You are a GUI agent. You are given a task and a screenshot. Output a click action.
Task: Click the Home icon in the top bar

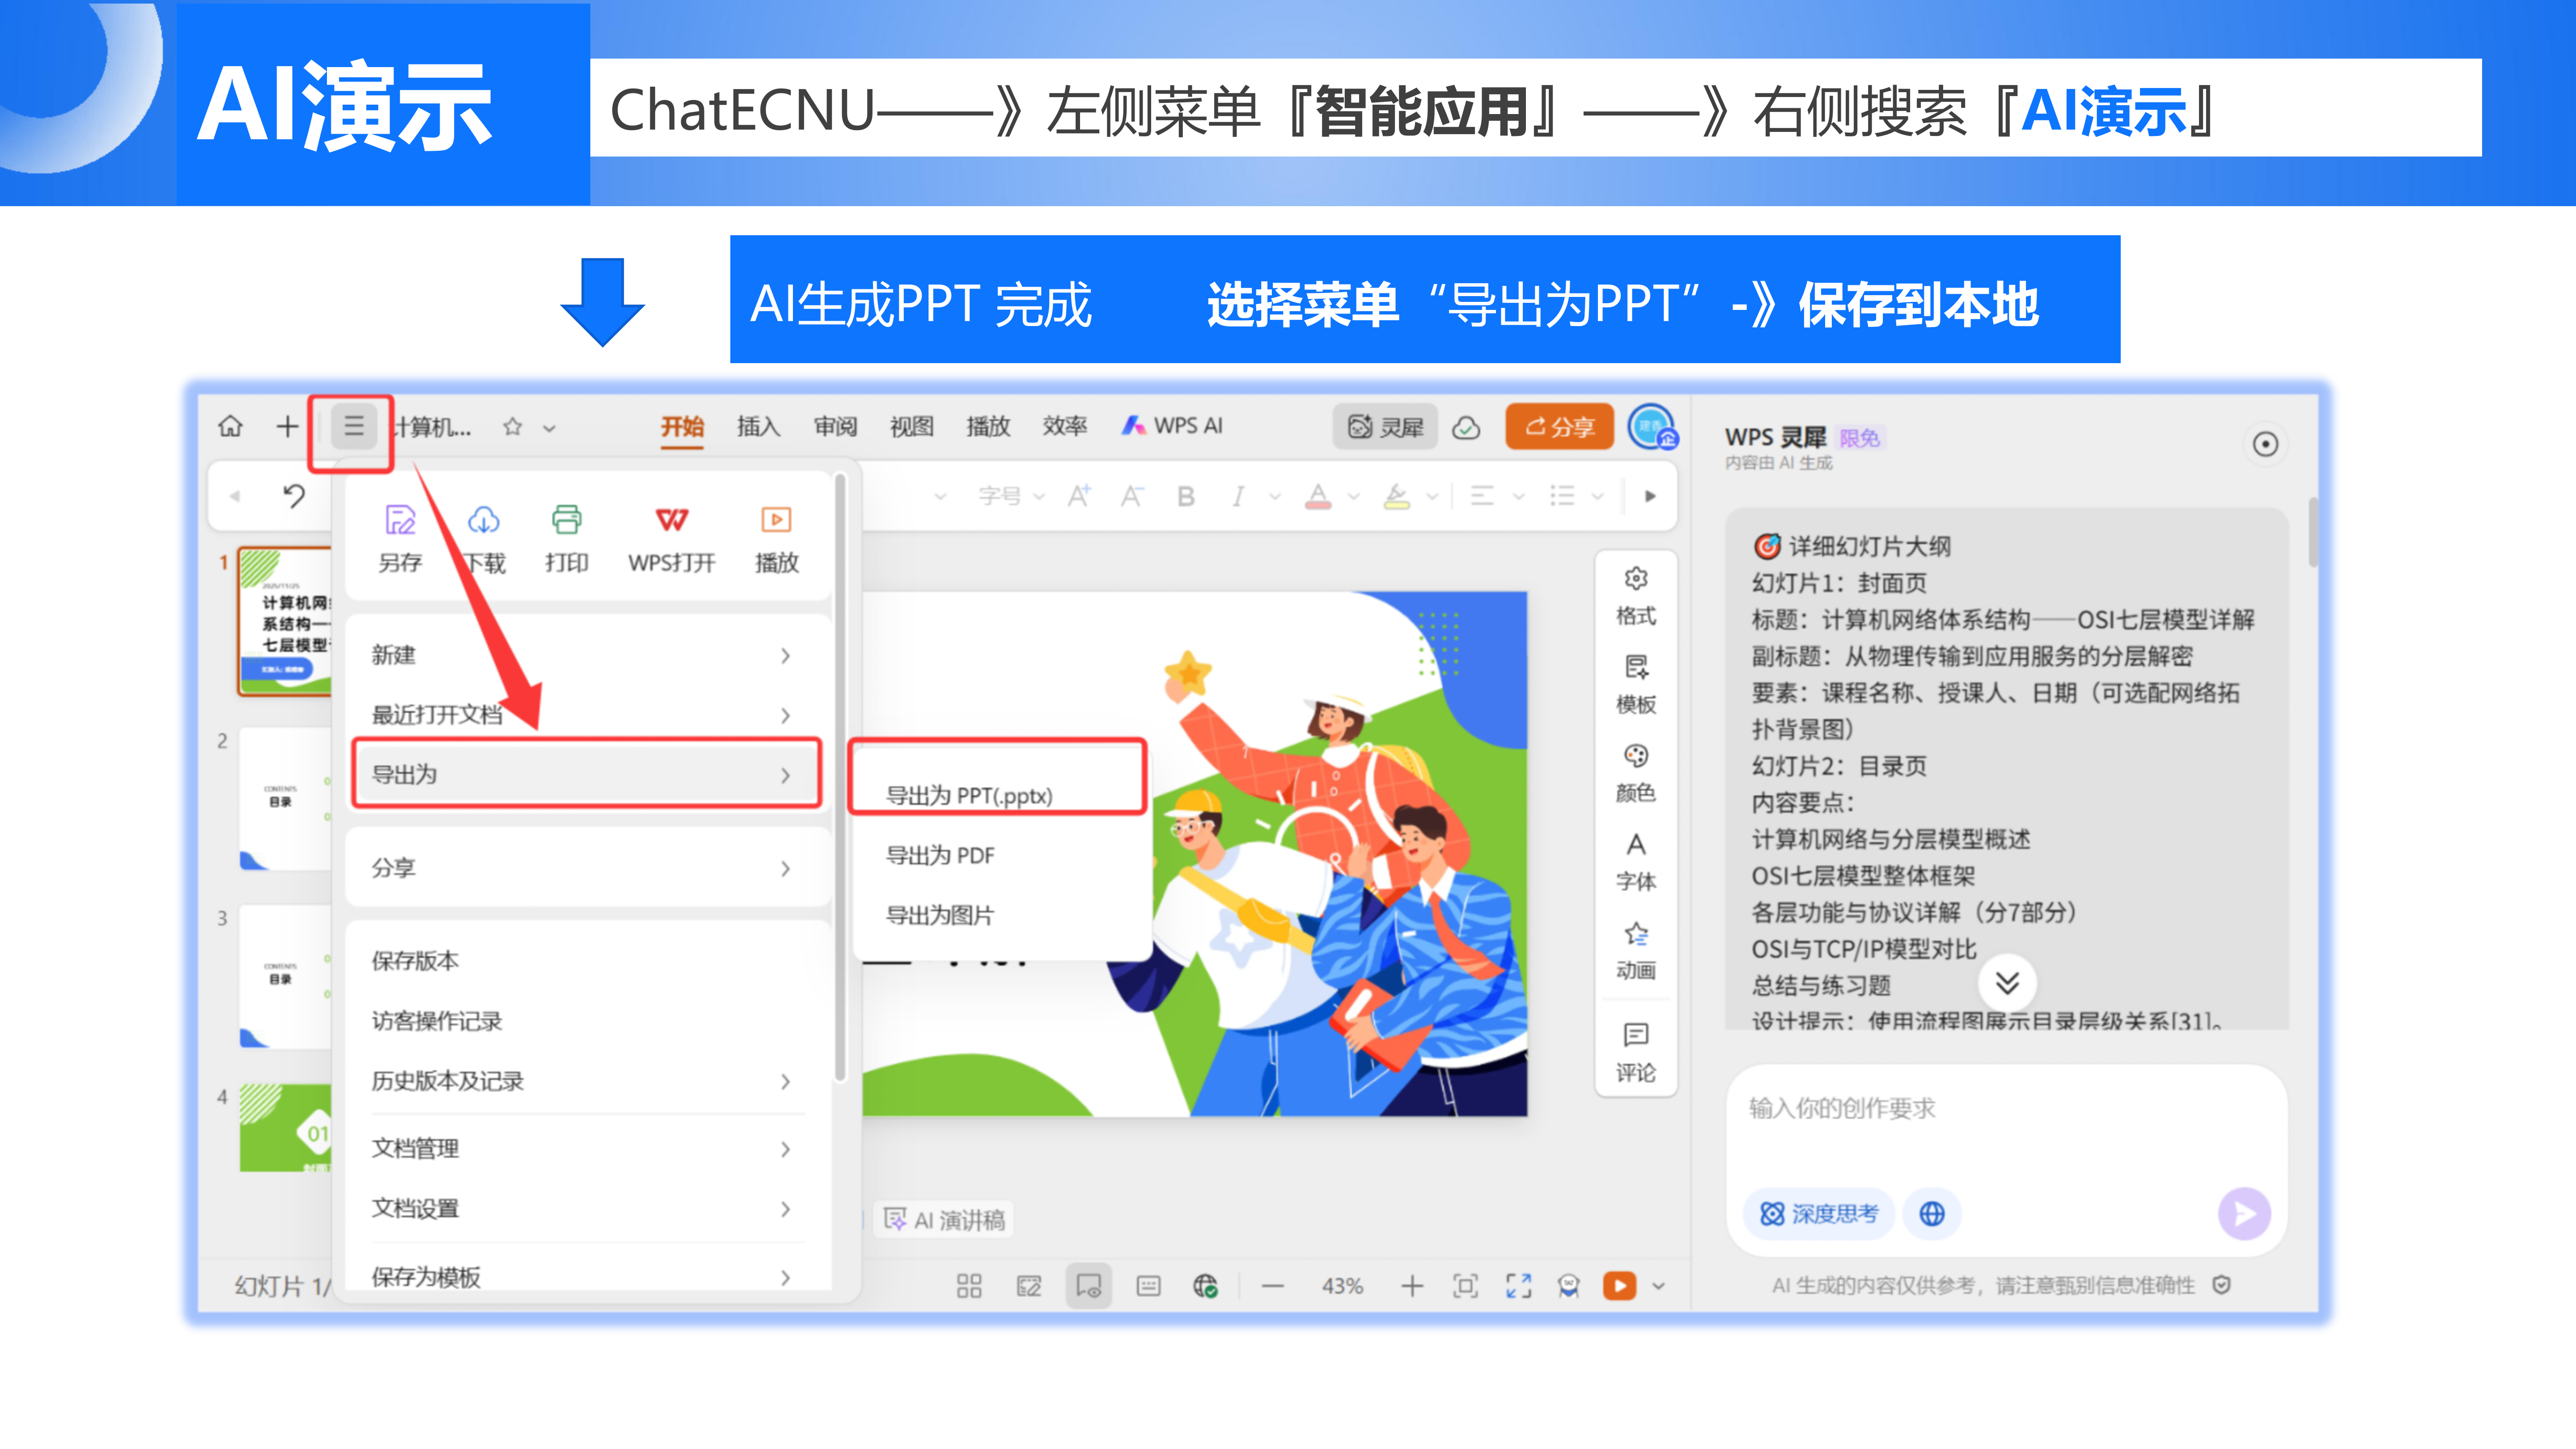(x=230, y=427)
